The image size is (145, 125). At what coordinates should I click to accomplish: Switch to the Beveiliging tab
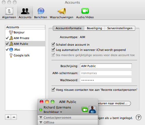point(95,28)
